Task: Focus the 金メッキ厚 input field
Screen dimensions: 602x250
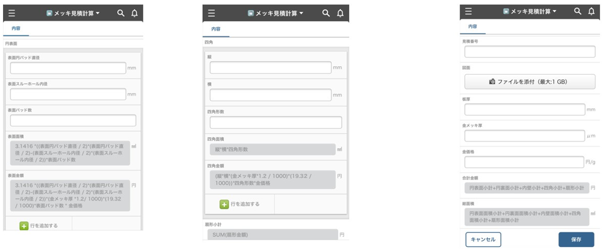Action: tap(525, 136)
